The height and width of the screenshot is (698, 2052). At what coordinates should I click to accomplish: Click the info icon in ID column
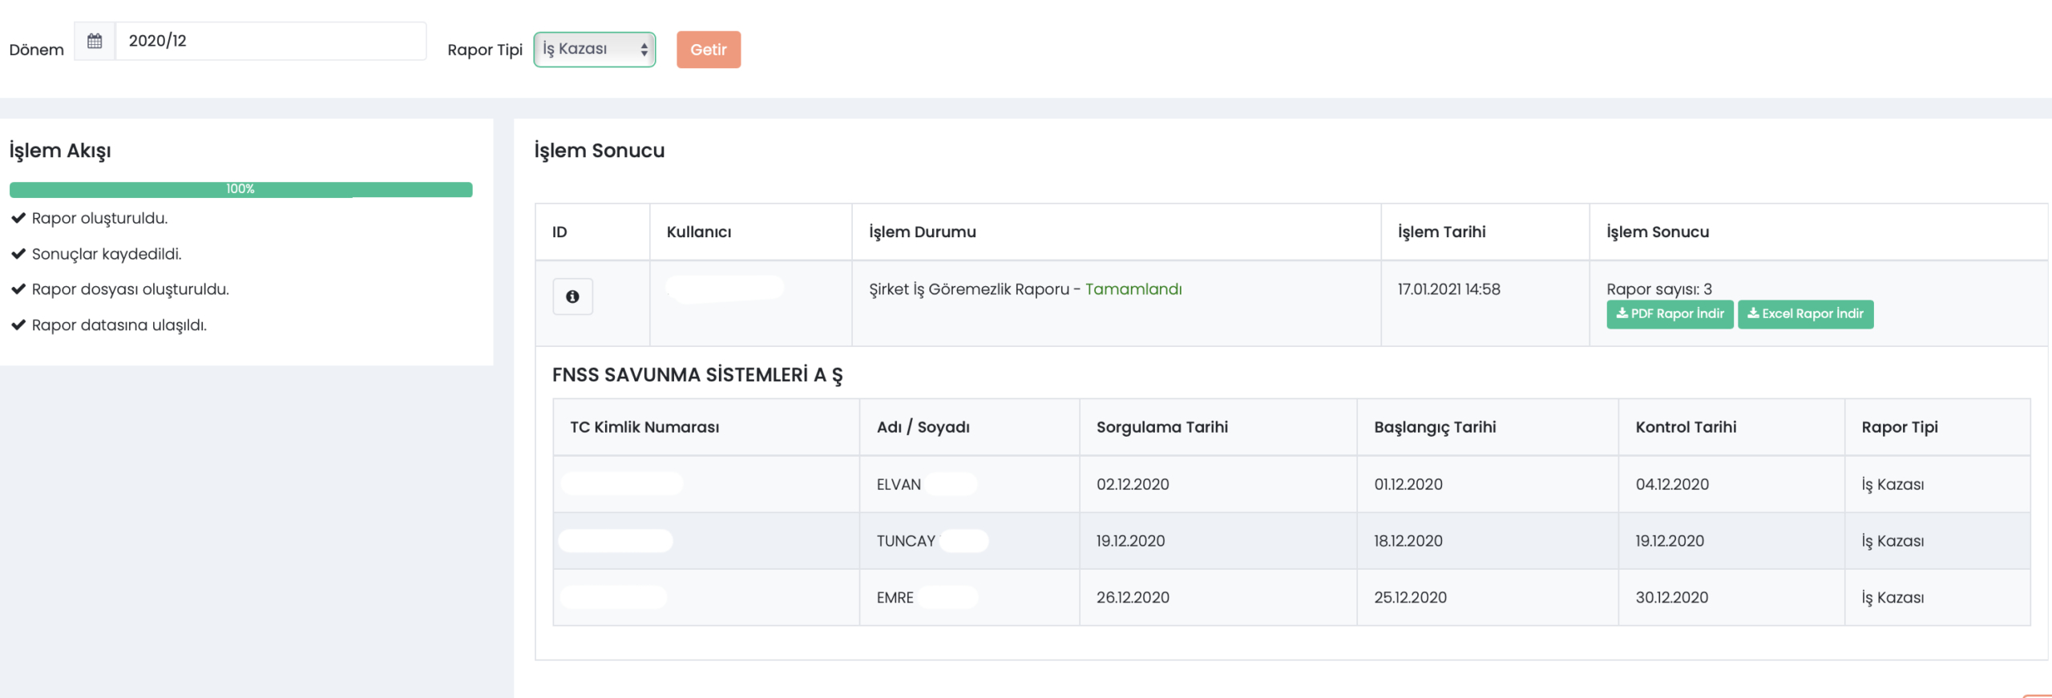coord(572,297)
